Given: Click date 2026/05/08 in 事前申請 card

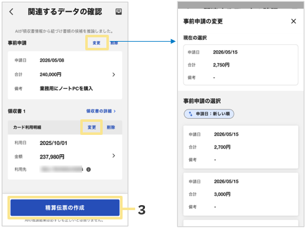Looking at the screenshot, I should pos(52,60).
